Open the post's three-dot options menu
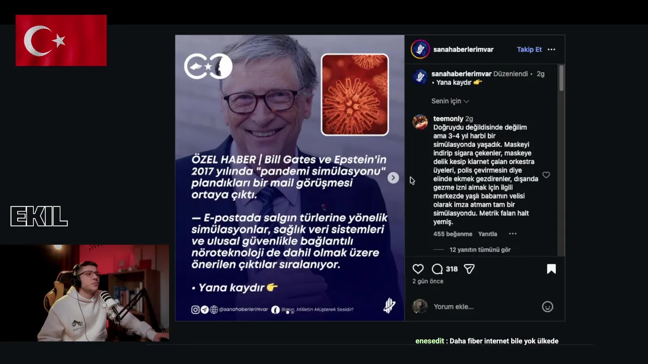 [x=551, y=50]
